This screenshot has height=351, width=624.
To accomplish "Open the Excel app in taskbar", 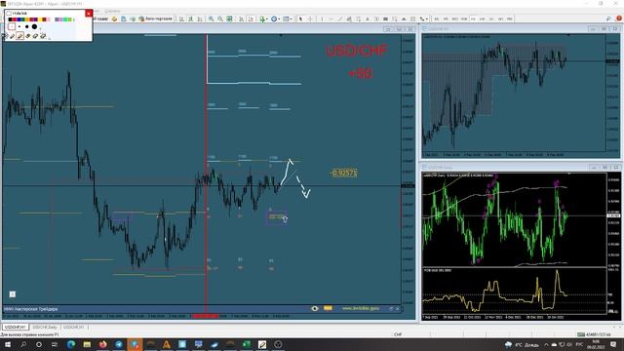I will point(247,344).
